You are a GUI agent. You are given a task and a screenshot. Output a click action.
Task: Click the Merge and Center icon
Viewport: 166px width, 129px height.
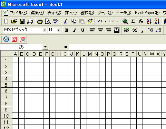point(117,30)
